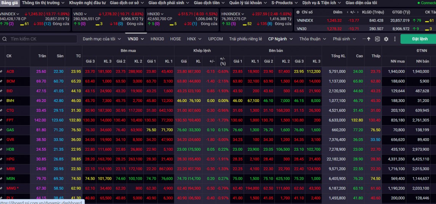Click the up arrow icon in toolbar

(369, 39)
